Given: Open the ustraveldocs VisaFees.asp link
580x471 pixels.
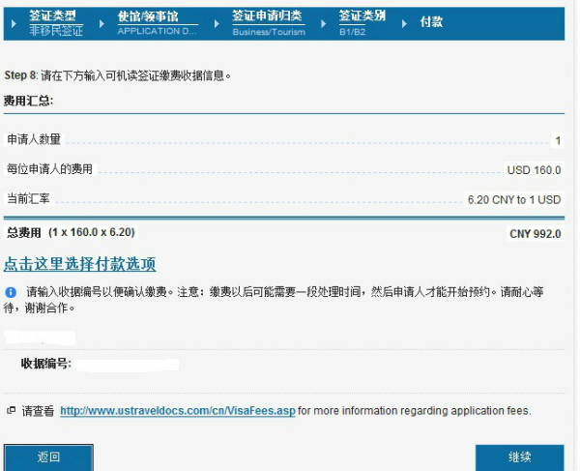Looking at the screenshot, I should pos(177,411).
